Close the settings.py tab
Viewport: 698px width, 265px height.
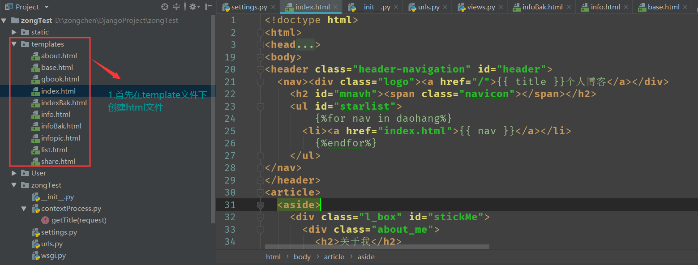point(273,7)
